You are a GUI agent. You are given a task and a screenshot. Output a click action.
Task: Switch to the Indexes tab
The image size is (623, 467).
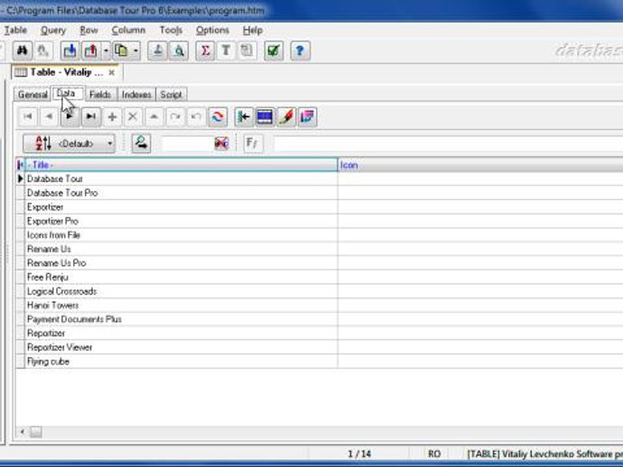(x=136, y=95)
